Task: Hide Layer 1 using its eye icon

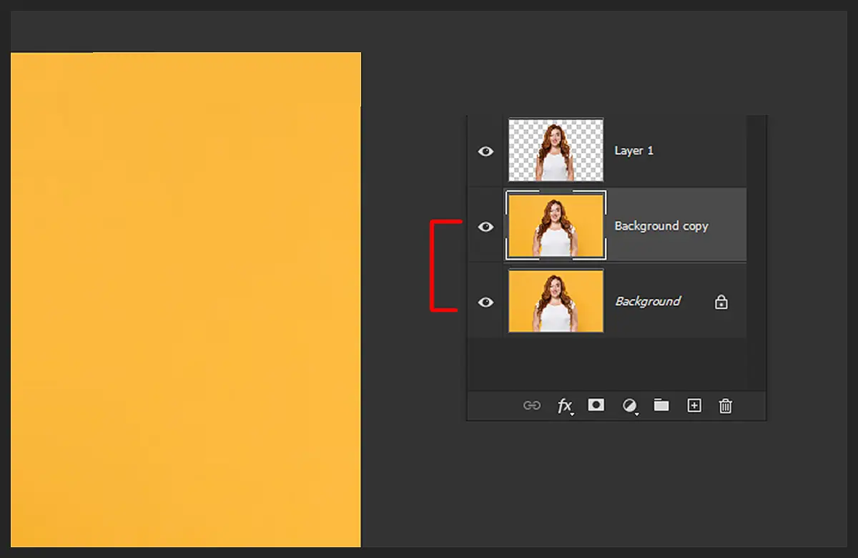Action: [x=486, y=151]
